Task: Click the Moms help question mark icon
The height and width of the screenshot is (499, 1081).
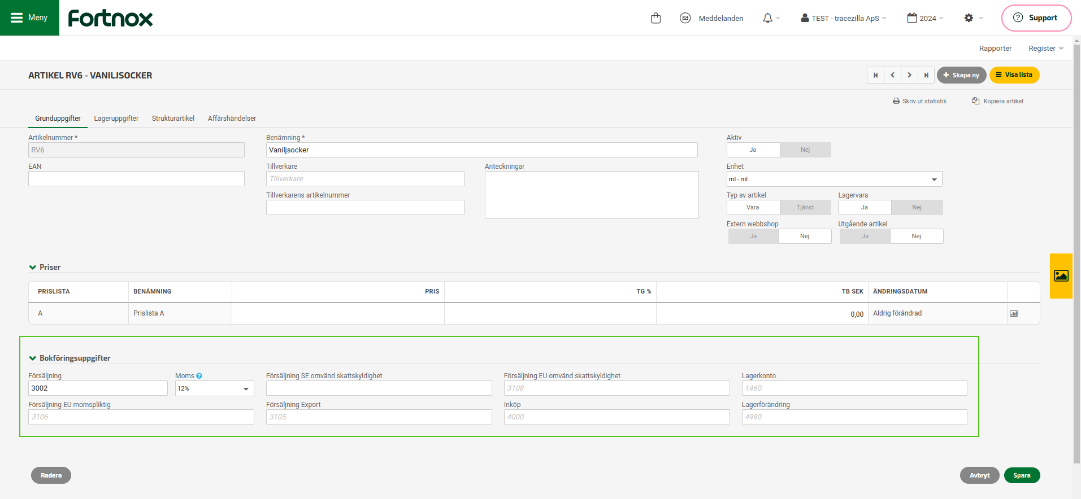Action: [199, 376]
